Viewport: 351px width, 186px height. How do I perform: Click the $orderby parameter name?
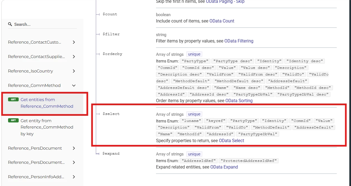pyautogui.click(x=112, y=54)
